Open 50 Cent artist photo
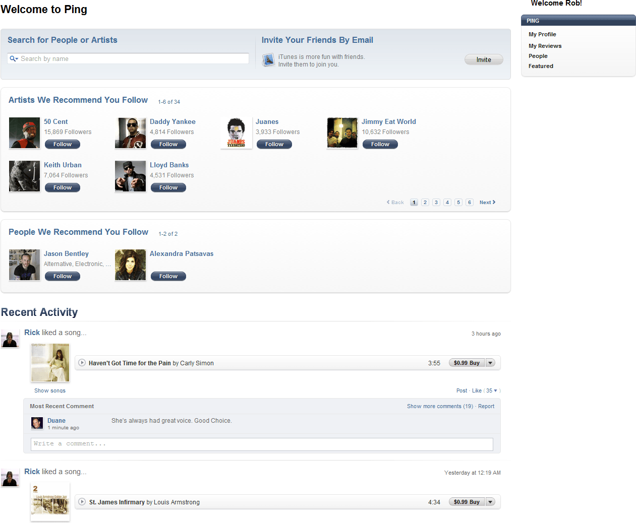 click(x=24, y=133)
